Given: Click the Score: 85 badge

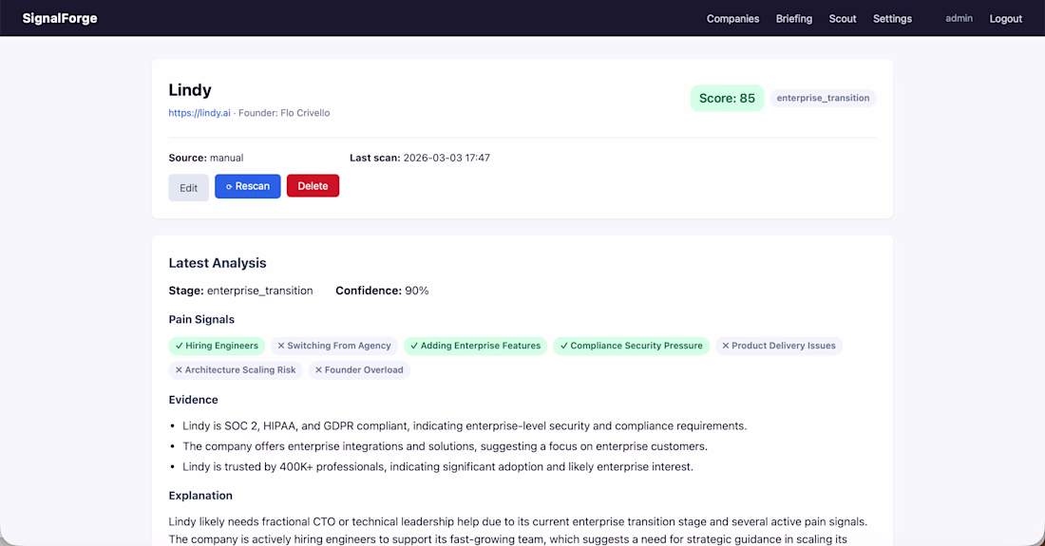Looking at the screenshot, I should coord(727,98).
